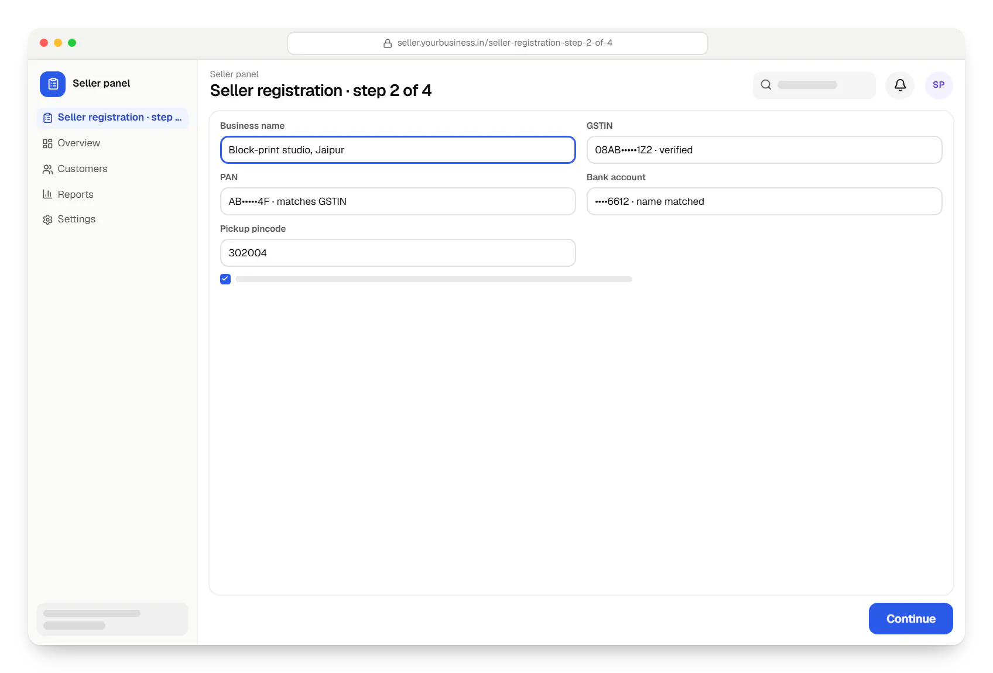993x673 pixels.
Task: Click the "GSTIN" label
Action: pos(600,126)
